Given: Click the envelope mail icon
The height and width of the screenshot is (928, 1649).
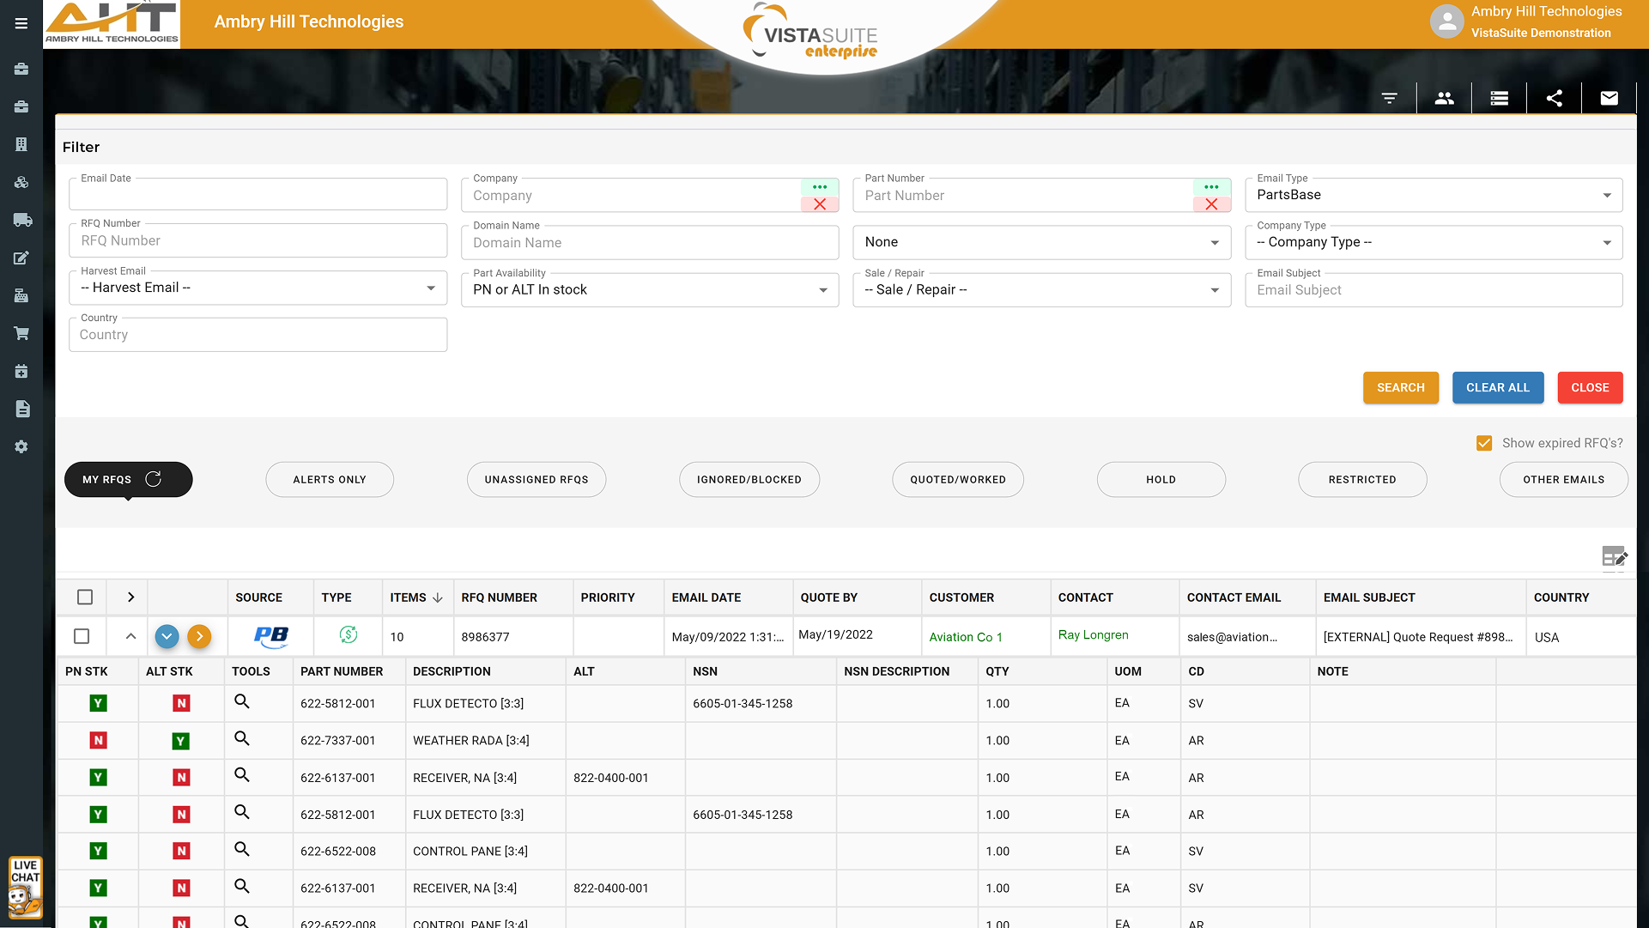Looking at the screenshot, I should pyautogui.click(x=1609, y=99).
